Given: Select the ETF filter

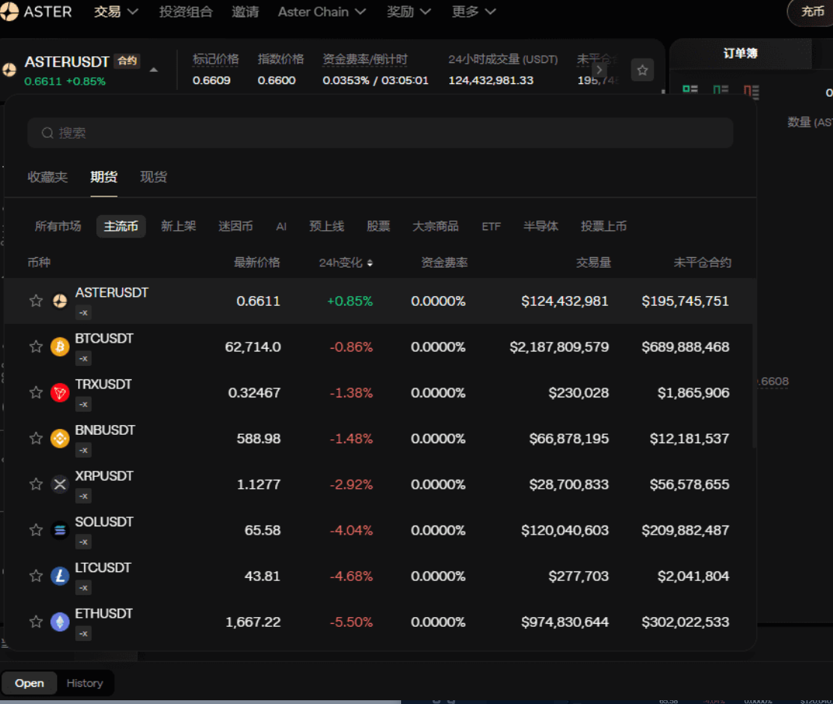Looking at the screenshot, I should pos(491,226).
